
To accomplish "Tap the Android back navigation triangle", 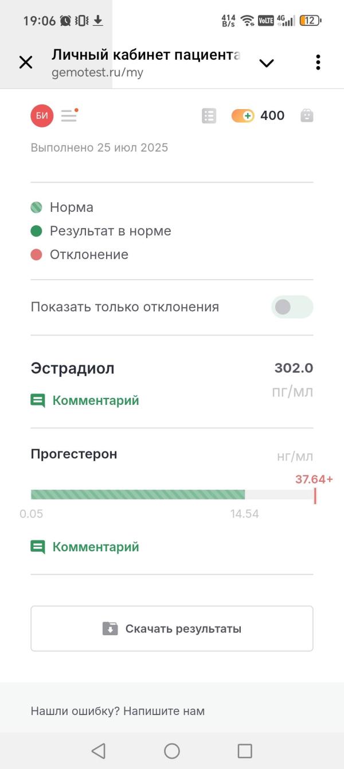I will (x=99, y=751).
